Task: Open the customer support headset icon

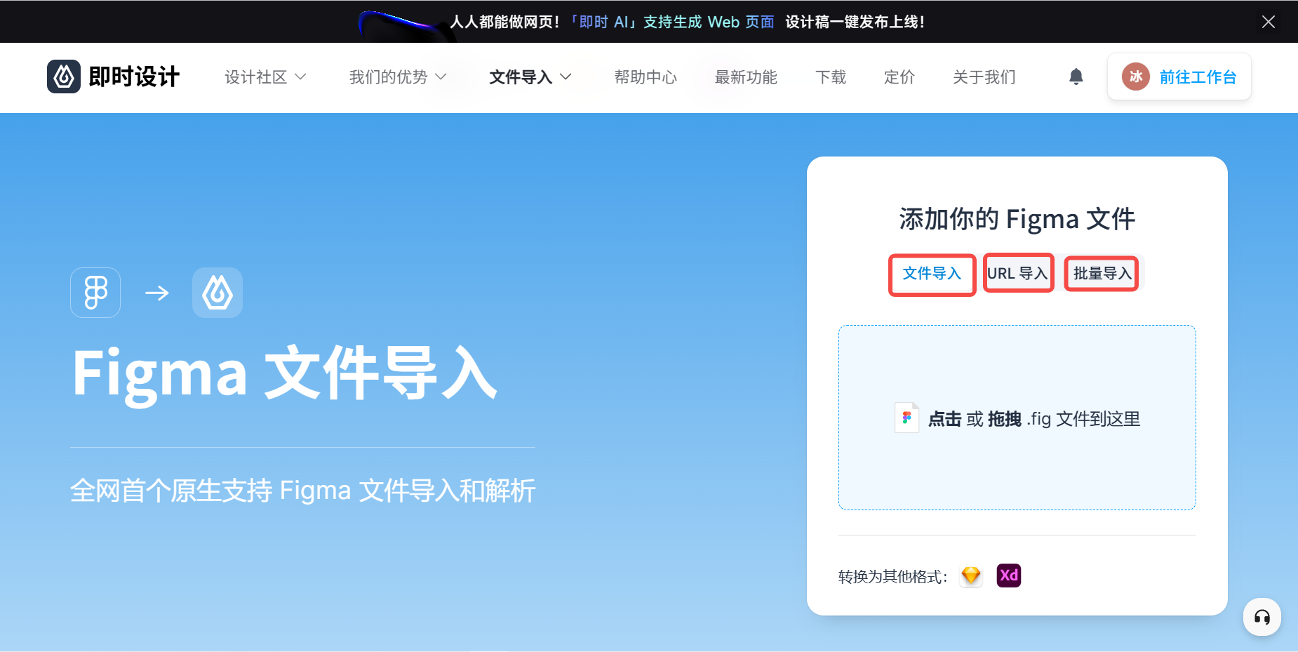Action: [1262, 617]
